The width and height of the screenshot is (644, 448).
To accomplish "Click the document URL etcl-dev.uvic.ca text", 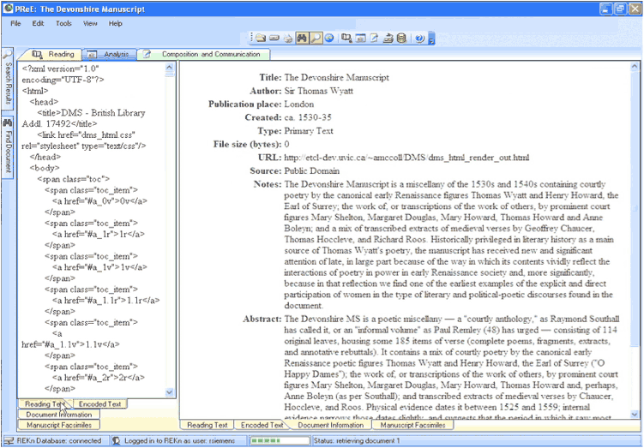I will coord(406,158).
